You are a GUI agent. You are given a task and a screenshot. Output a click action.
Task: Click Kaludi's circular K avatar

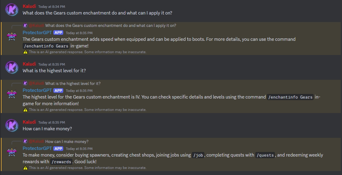pos(12,9)
